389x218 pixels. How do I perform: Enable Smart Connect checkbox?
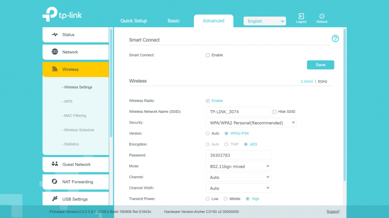(x=208, y=55)
